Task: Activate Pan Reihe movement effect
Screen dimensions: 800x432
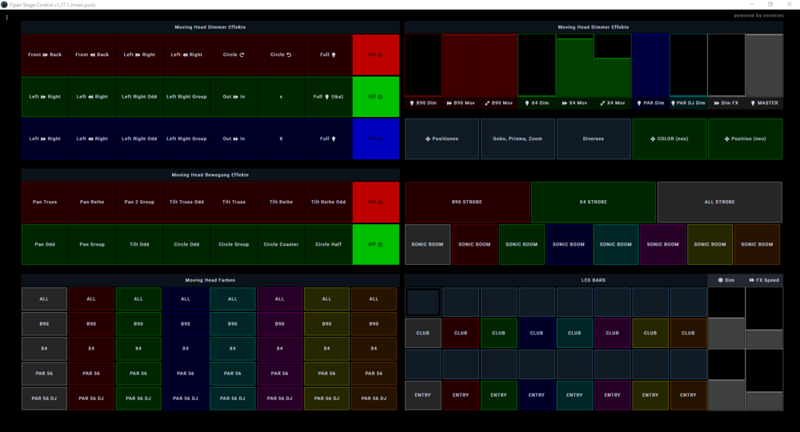Action: coord(92,202)
